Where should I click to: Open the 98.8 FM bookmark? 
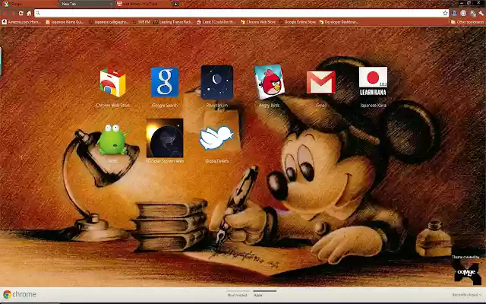click(141, 22)
